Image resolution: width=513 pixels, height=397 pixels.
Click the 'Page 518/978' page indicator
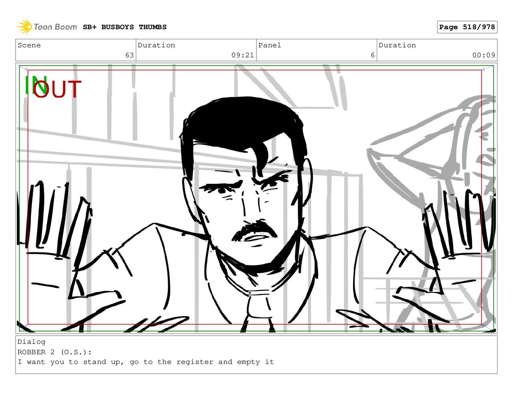[467, 27]
